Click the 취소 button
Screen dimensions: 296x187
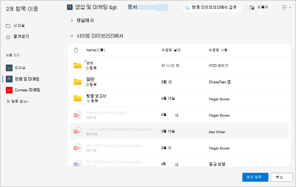tap(282, 177)
